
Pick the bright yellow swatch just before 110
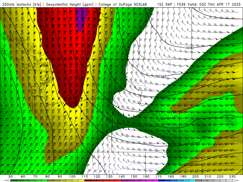coord(81,180)
